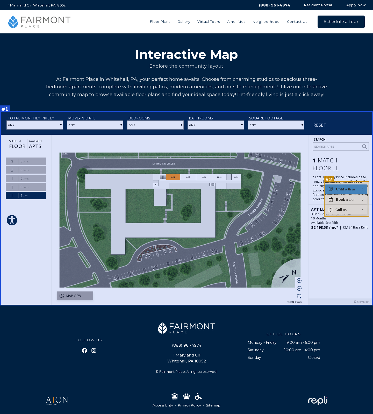
Task: Open the Virtual Tours menu item
Action: pyautogui.click(x=209, y=22)
